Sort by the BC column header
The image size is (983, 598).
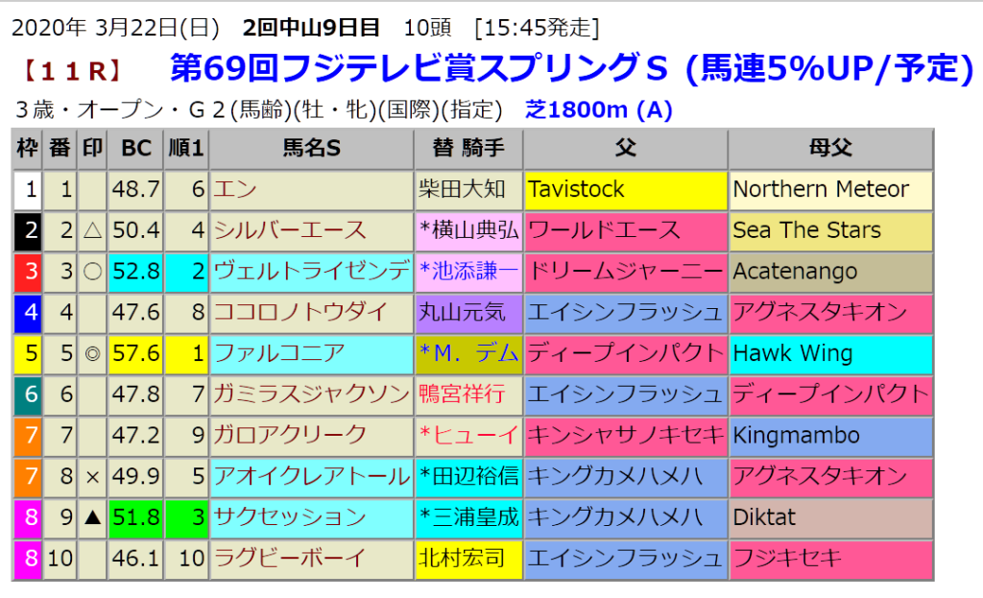point(135,149)
